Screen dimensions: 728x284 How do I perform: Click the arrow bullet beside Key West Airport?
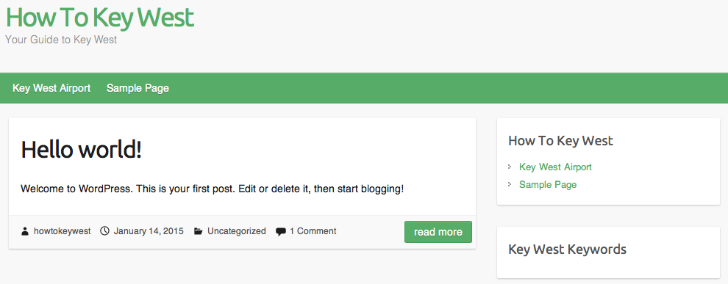point(510,167)
